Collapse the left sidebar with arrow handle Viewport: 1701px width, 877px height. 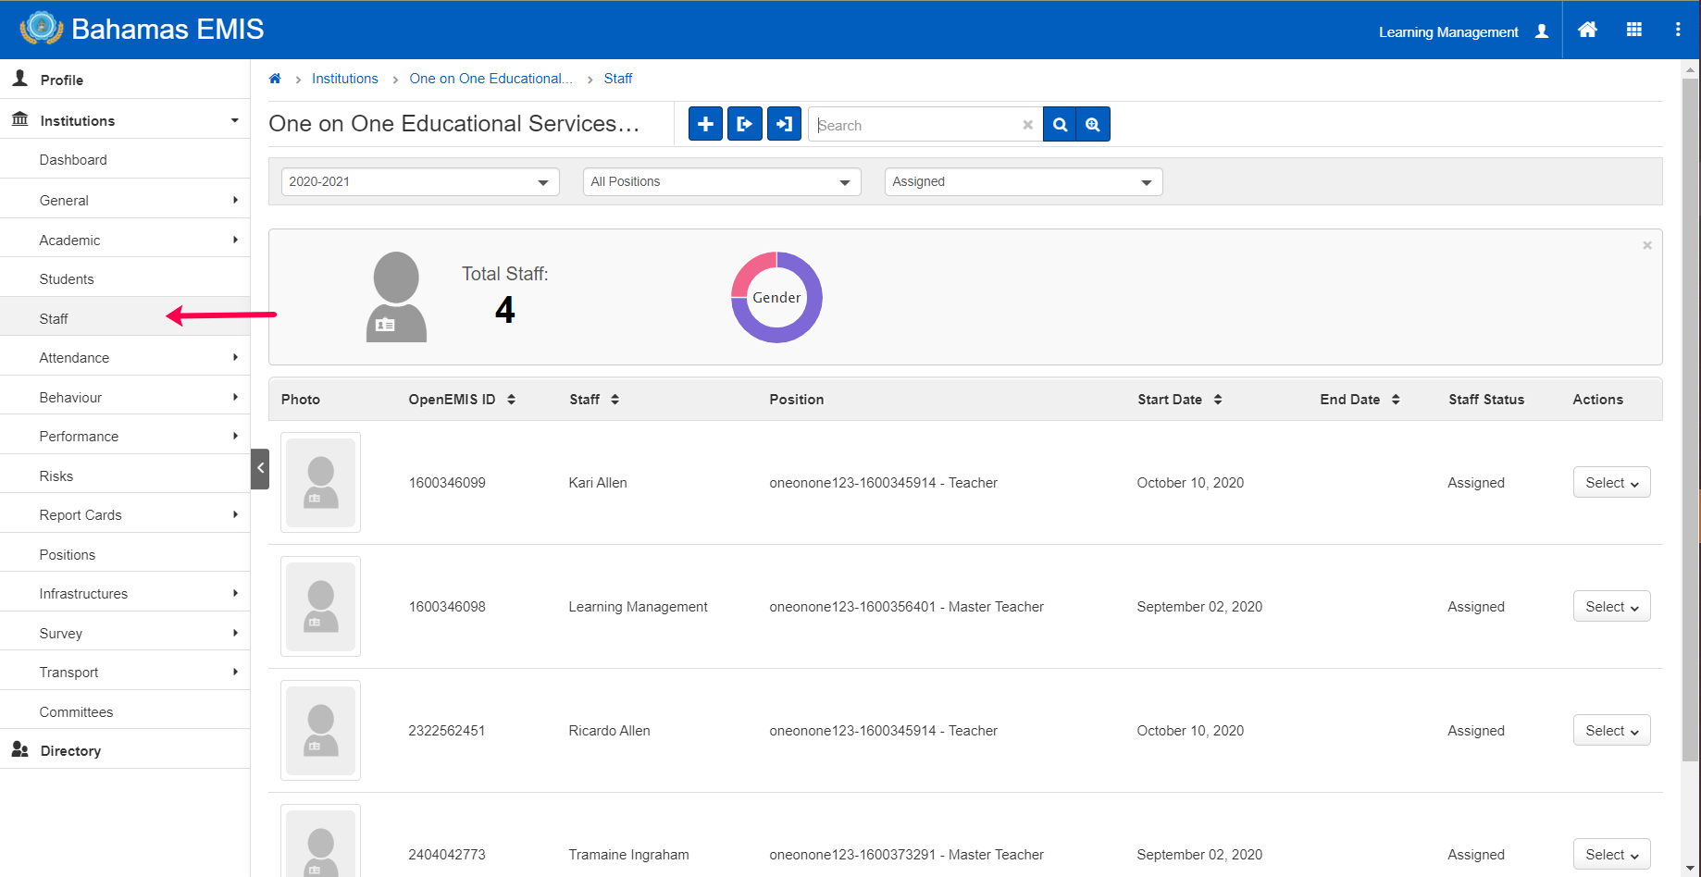(x=260, y=469)
